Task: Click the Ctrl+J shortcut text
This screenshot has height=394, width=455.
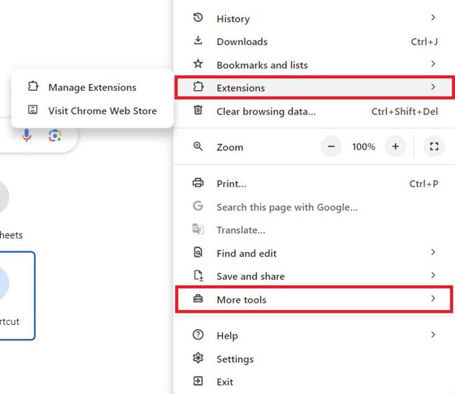Action: click(x=424, y=41)
